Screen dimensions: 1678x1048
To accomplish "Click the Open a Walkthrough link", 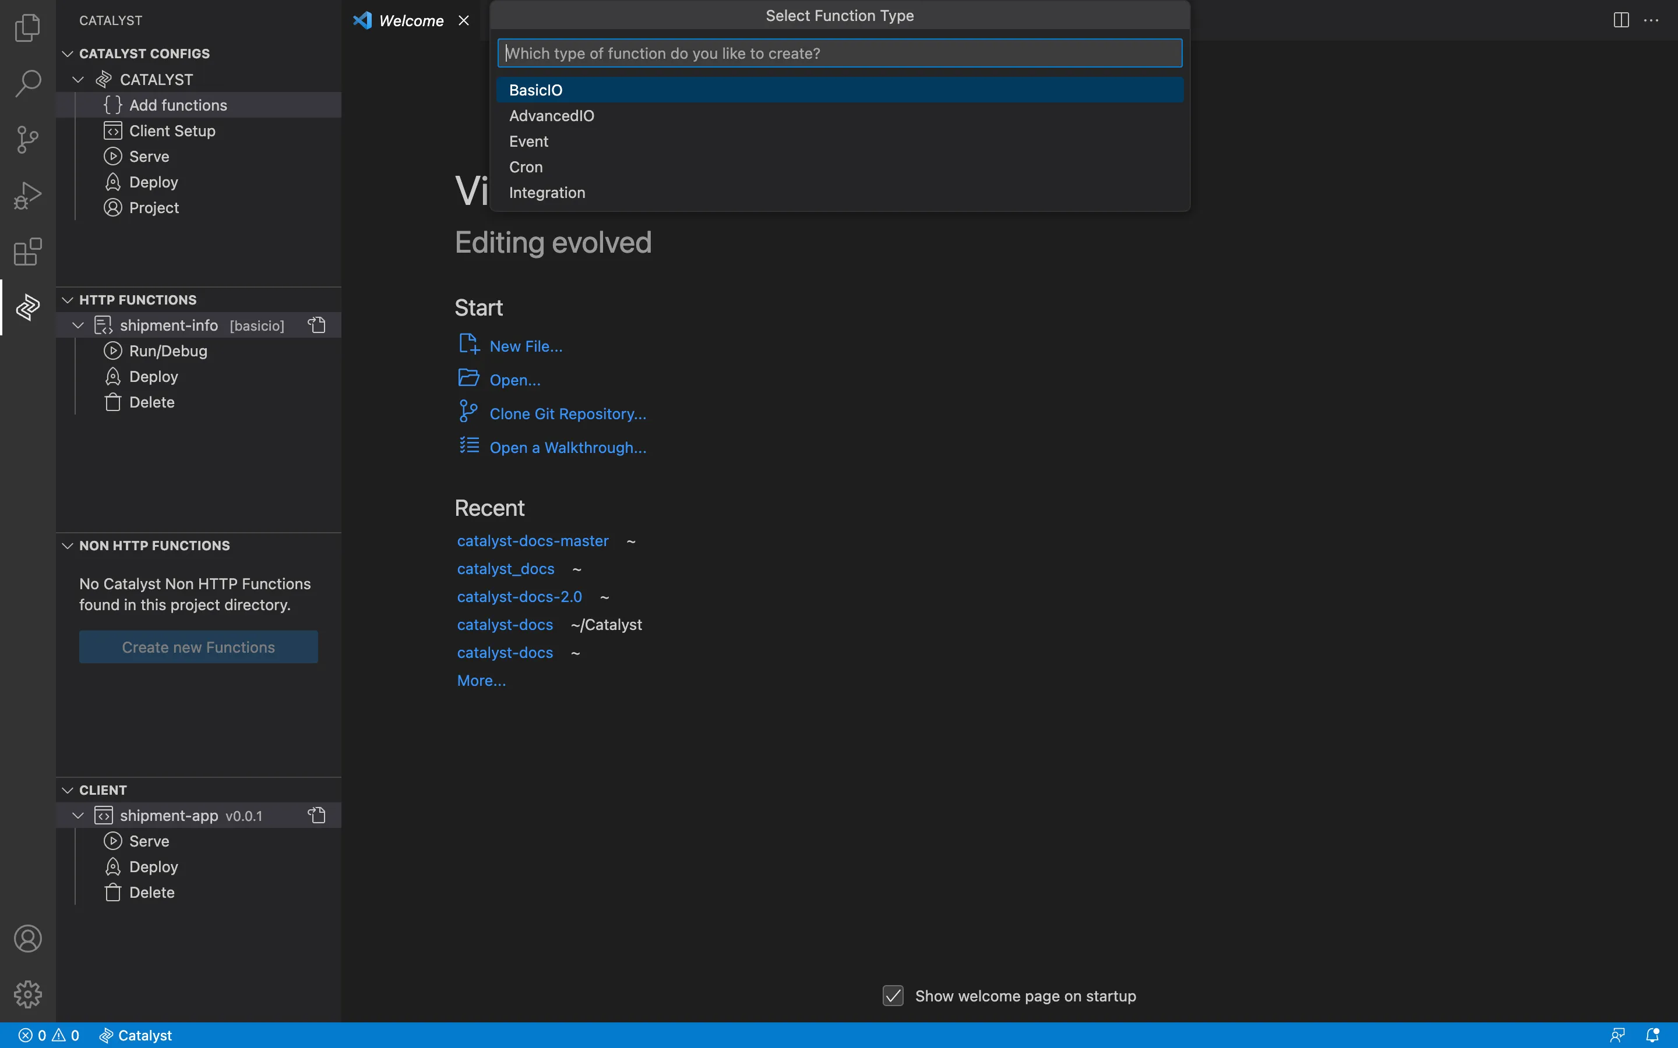I will 568,448.
